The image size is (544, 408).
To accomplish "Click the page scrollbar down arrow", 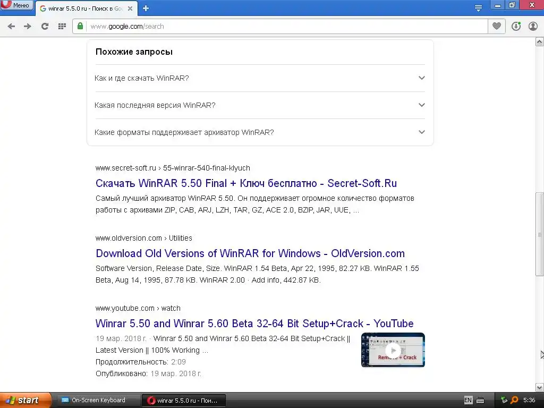I will coord(540,387).
